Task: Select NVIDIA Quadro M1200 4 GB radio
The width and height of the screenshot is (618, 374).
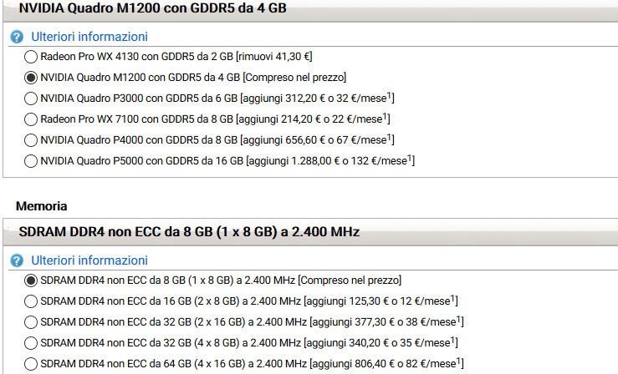Action: (x=31, y=78)
